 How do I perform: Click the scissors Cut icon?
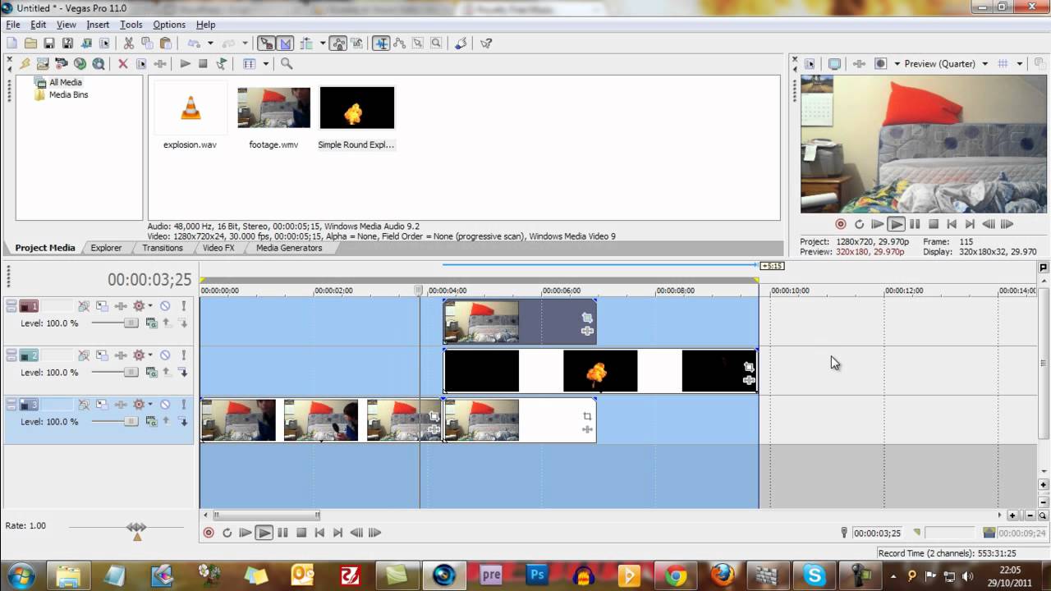point(129,44)
